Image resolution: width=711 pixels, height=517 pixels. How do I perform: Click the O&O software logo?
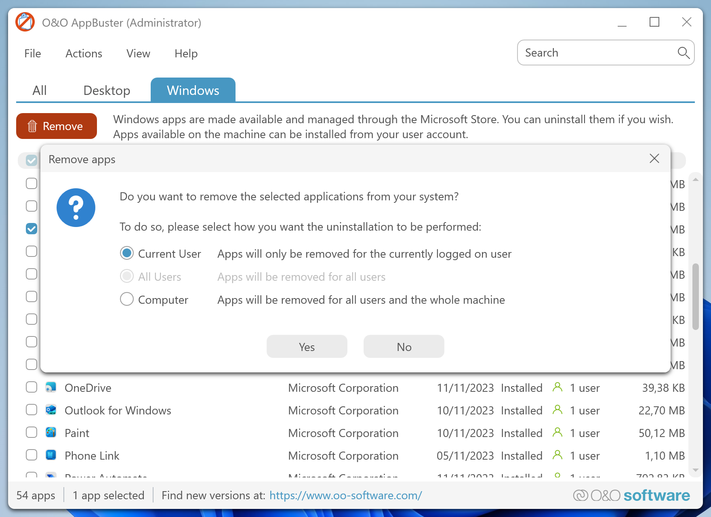coord(631,495)
